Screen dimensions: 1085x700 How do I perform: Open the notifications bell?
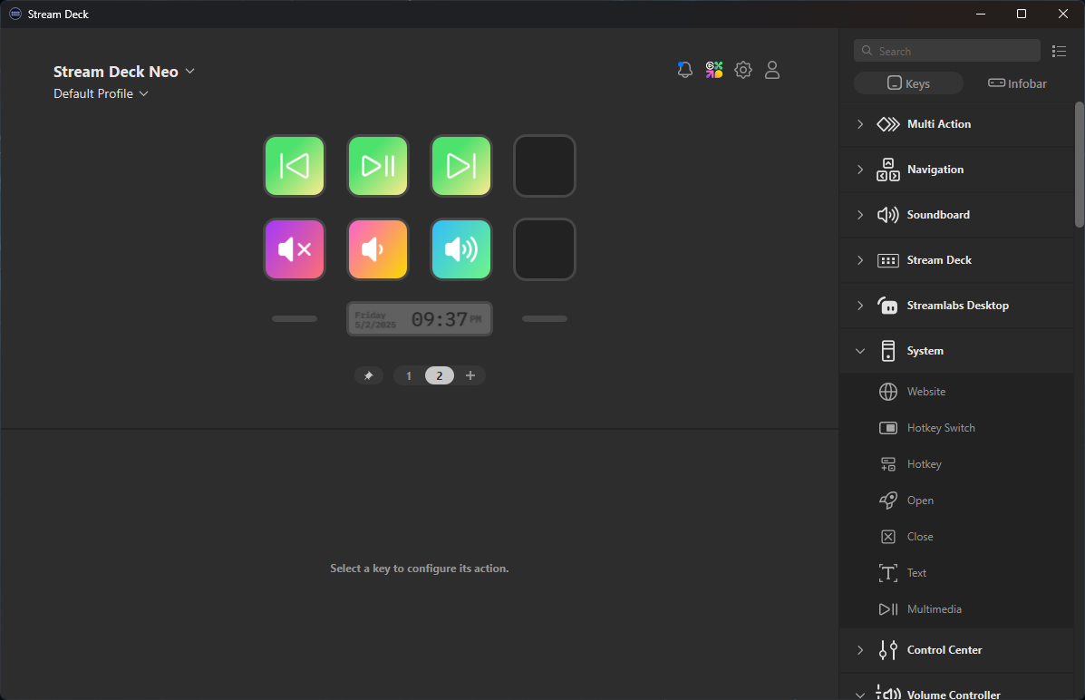[x=684, y=69]
